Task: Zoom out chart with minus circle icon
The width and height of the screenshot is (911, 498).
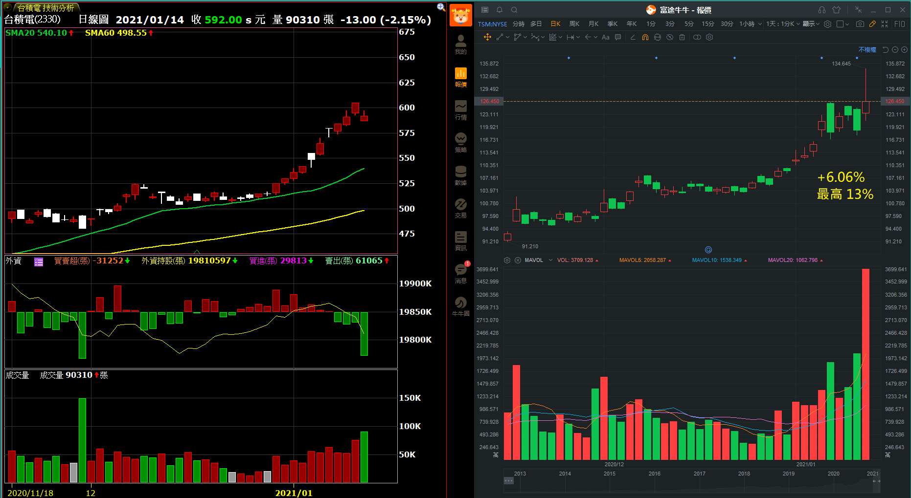Action: pos(895,50)
